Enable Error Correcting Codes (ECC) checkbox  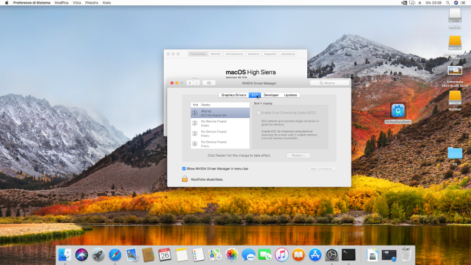(x=258, y=112)
